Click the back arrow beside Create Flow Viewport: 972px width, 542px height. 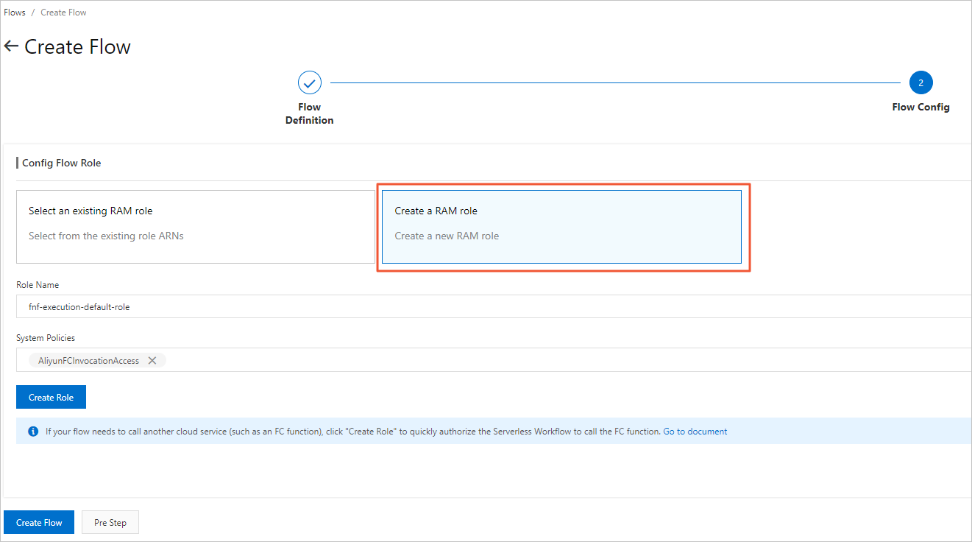(x=11, y=46)
